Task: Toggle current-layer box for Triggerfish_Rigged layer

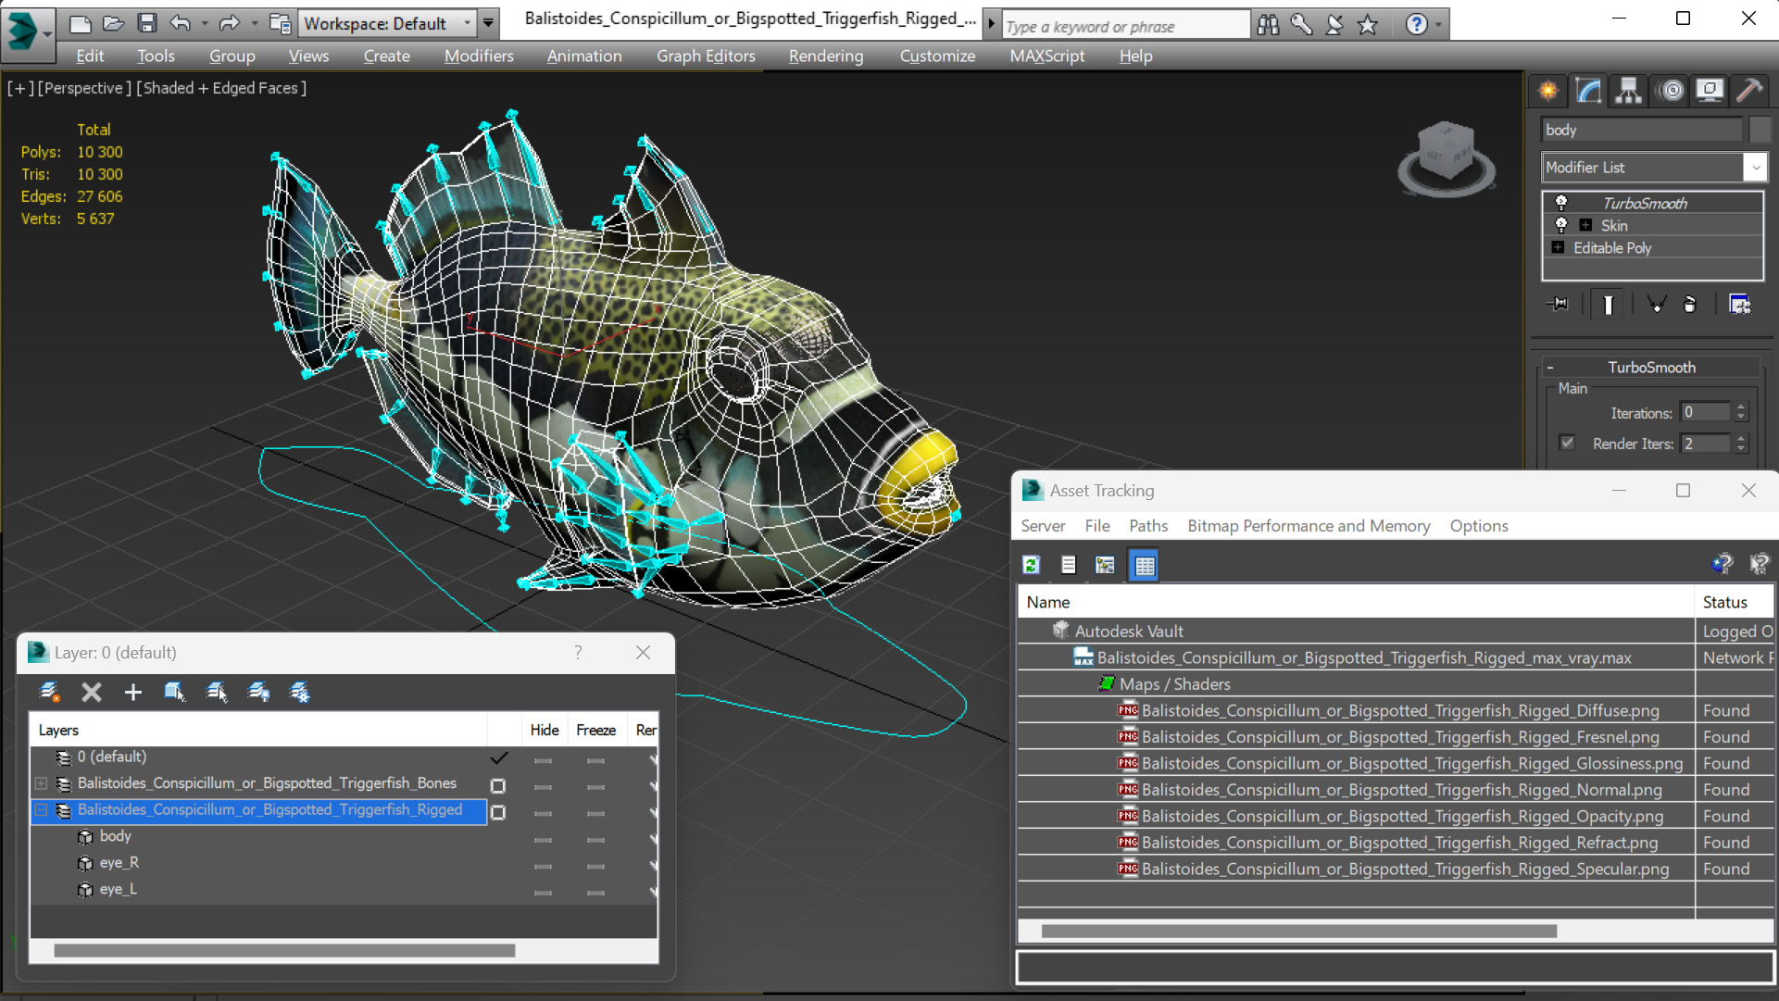Action: pyautogui.click(x=498, y=812)
